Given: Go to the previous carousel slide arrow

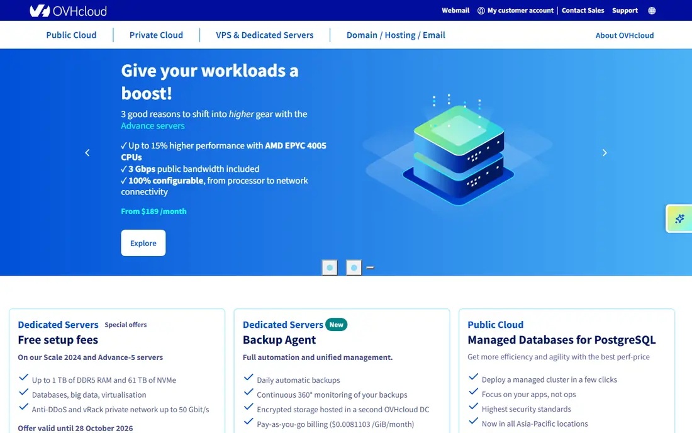Looking at the screenshot, I should pyautogui.click(x=87, y=153).
